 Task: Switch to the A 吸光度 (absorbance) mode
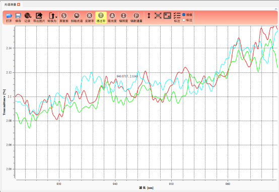coord(112,18)
